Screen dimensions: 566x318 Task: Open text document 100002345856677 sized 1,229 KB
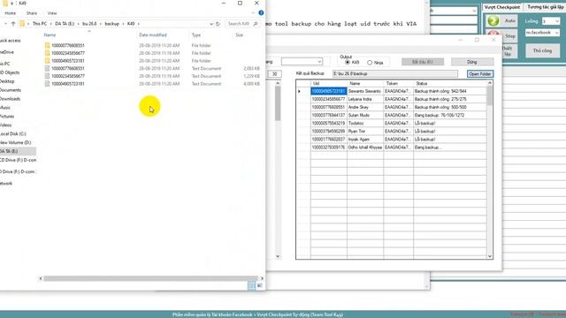click(x=67, y=76)
